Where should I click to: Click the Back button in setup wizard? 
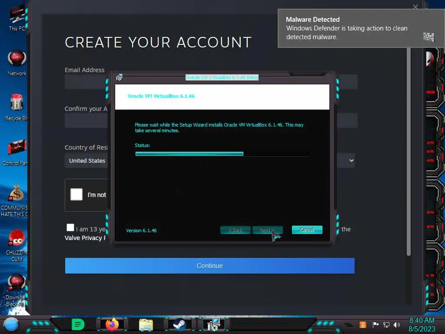click(x=235, y=230)
